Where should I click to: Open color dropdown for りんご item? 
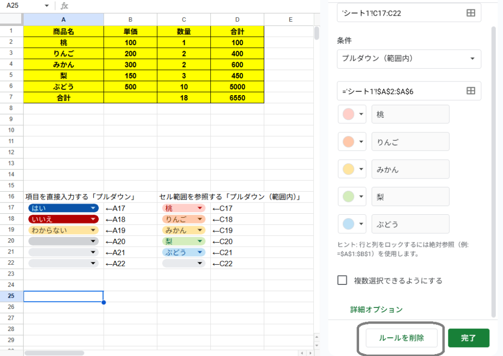[352, 142]
